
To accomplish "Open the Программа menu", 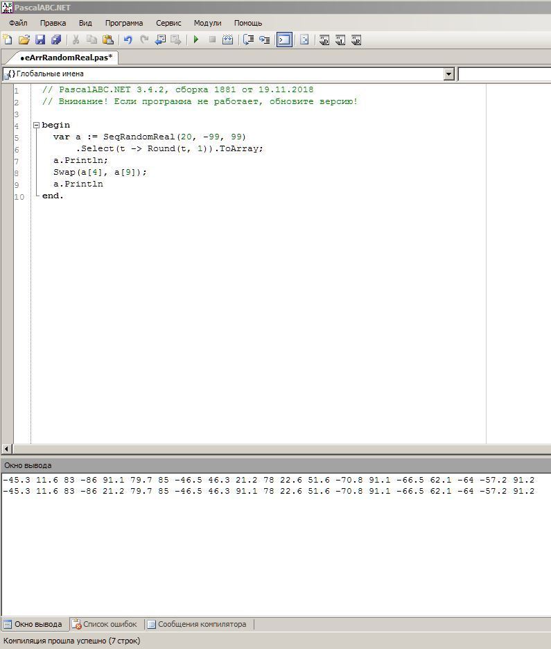I will (124, 23).
